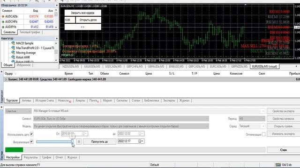Viewport: 300px width, 168px height.
Task: Switch to the Избранное tab in Navigator
Action: tap(23, 65)
